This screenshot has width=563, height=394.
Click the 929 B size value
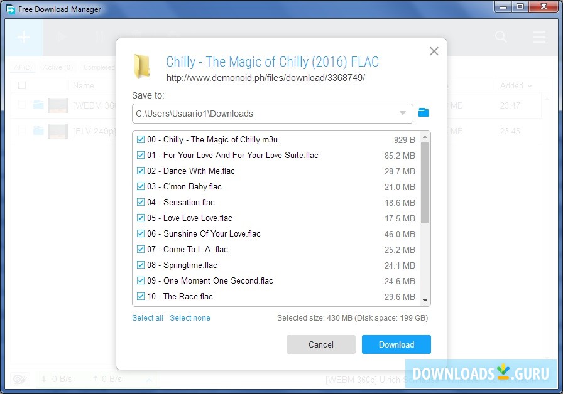click(404, 140)
